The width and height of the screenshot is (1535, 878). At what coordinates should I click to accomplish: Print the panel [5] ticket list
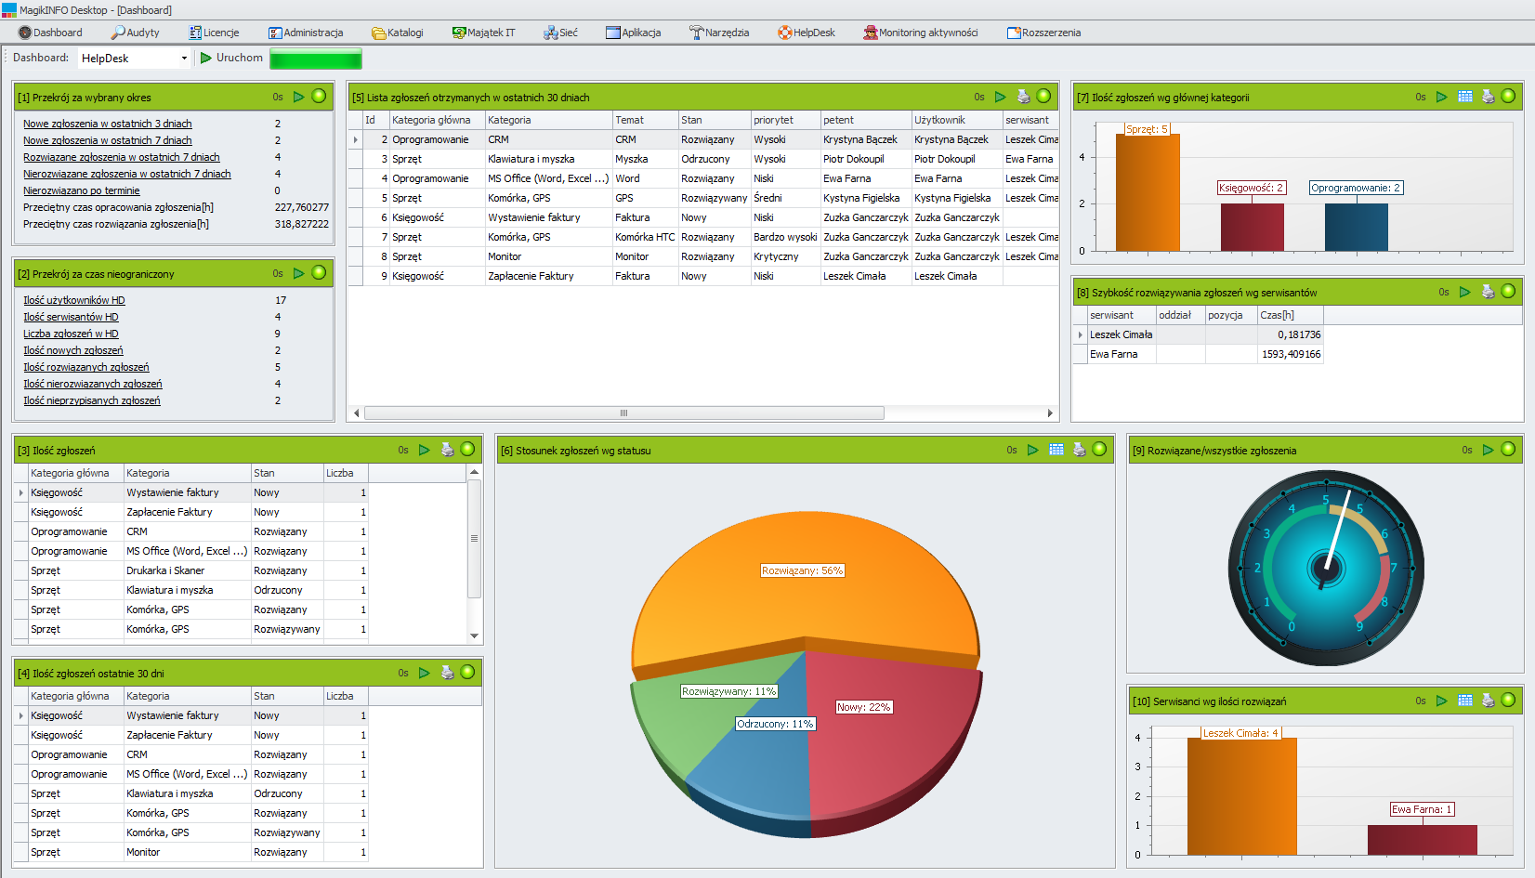coord(1023,97)
